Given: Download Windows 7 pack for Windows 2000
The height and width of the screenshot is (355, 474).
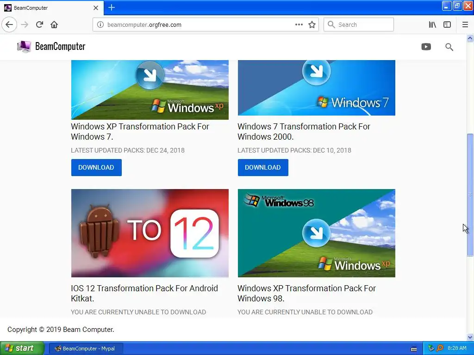Looking at the screenshot, I should click(x=263, y=167).
